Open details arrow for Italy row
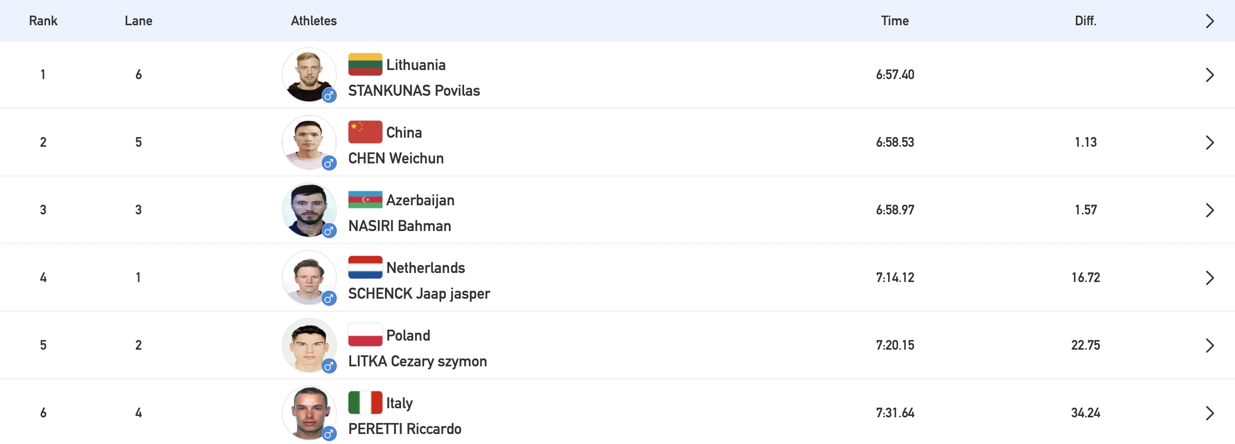Viewport: 1235px width, 444px height. [1210, 413]
